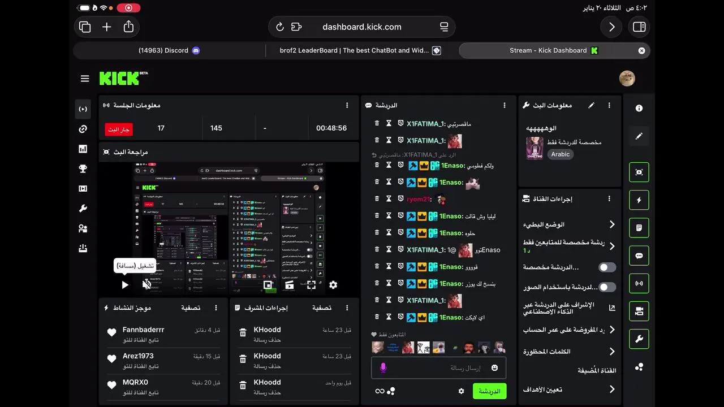Click the green الدردشة send button
Screen dimensions: 724x407
489,391
